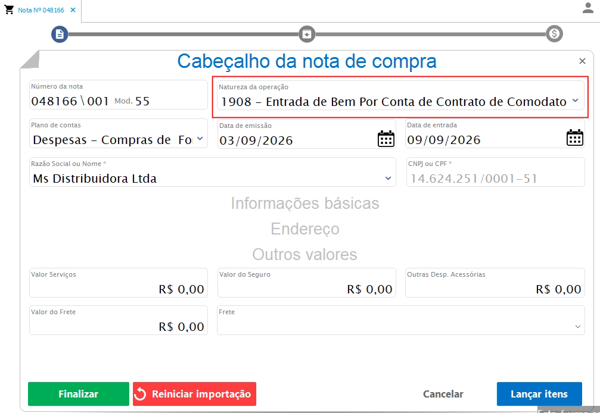Expand the Informações básicas section
Image resolution: width=600 pixels, height=413 pixels.
[x=305, y=204]
